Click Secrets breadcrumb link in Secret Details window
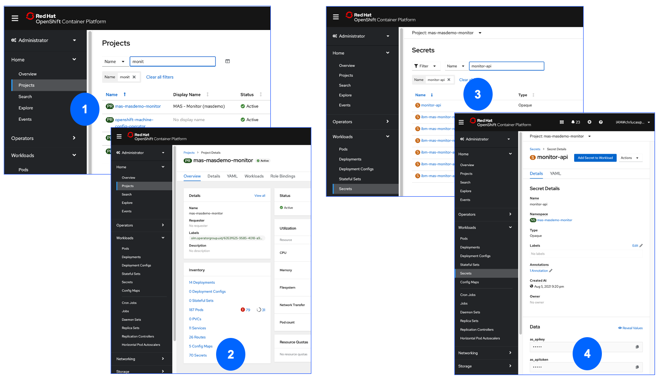The image size is (660, 380). coord(535,149)
